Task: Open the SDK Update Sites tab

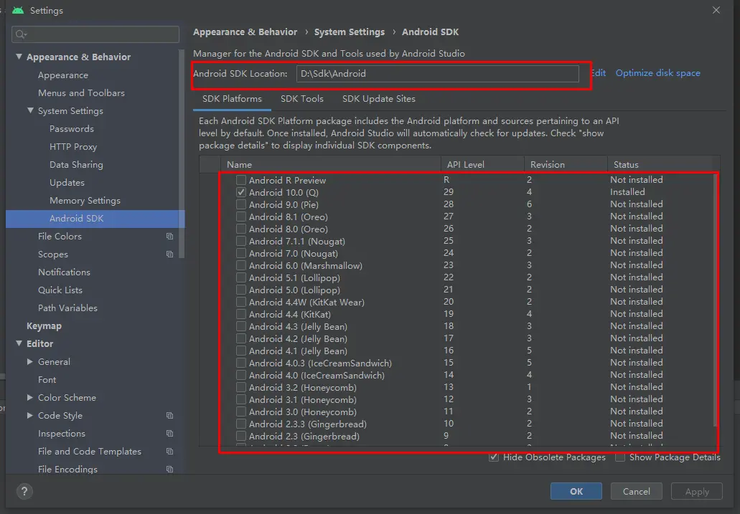Action: pyautogui.click(x=379, y=99)
